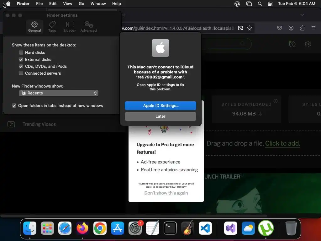Click the Trending Videos lightning icon
The width and height of the screenshot is (321, 241).
point(11,124)
